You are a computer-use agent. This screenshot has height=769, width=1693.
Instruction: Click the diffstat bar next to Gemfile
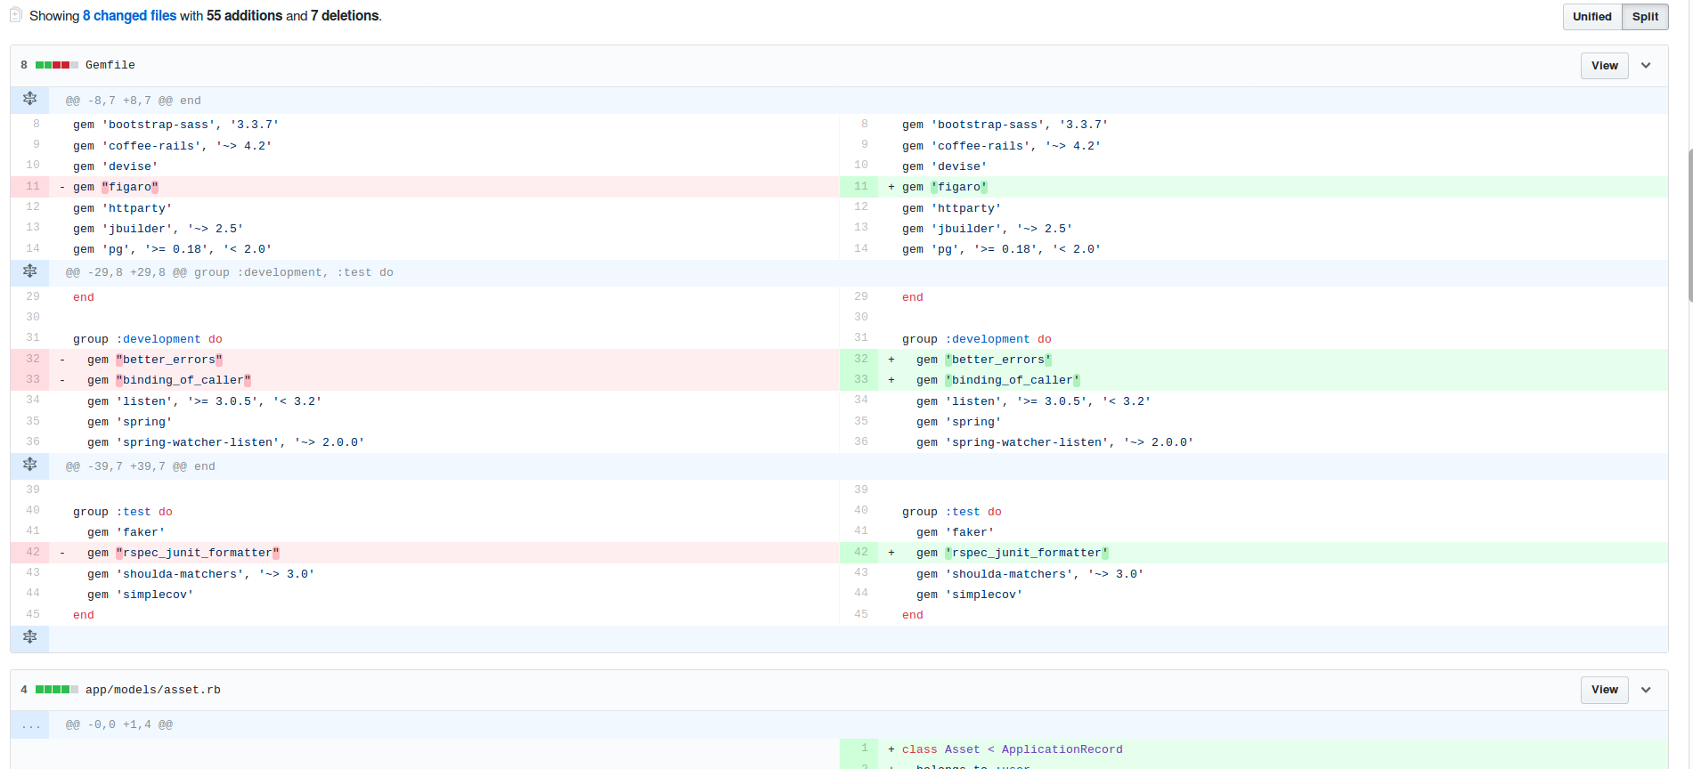pos(57,65)
